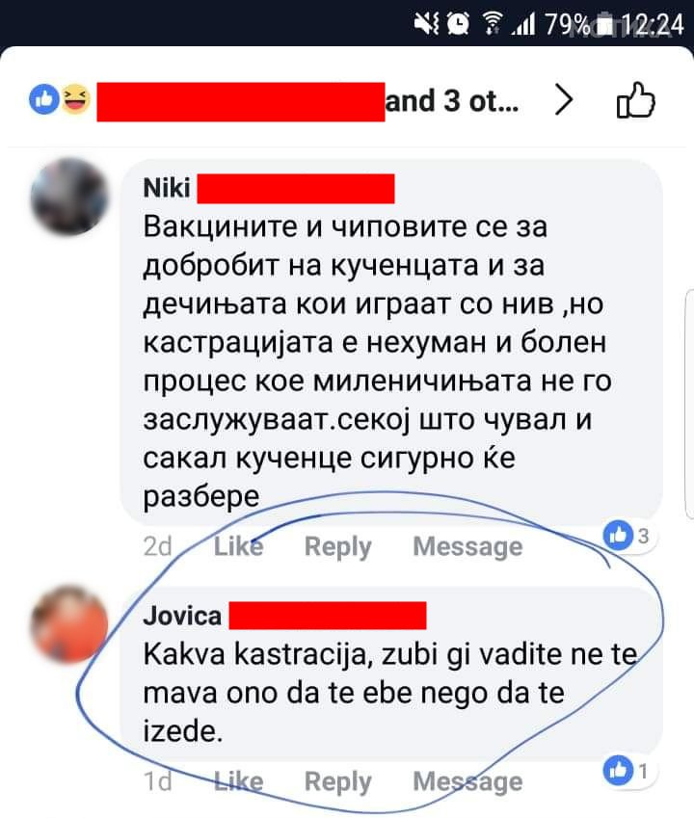Like Jovica's comment
The width and height of the screenshot is (694, 818).
pyautogui.click(x=238, y=781)
